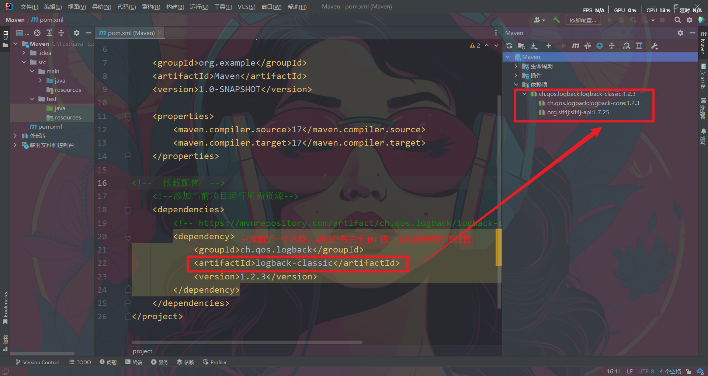Click UTF-8 encoding in status bar
The width and height of the screenshot is (708, 376).
[646, 371]
